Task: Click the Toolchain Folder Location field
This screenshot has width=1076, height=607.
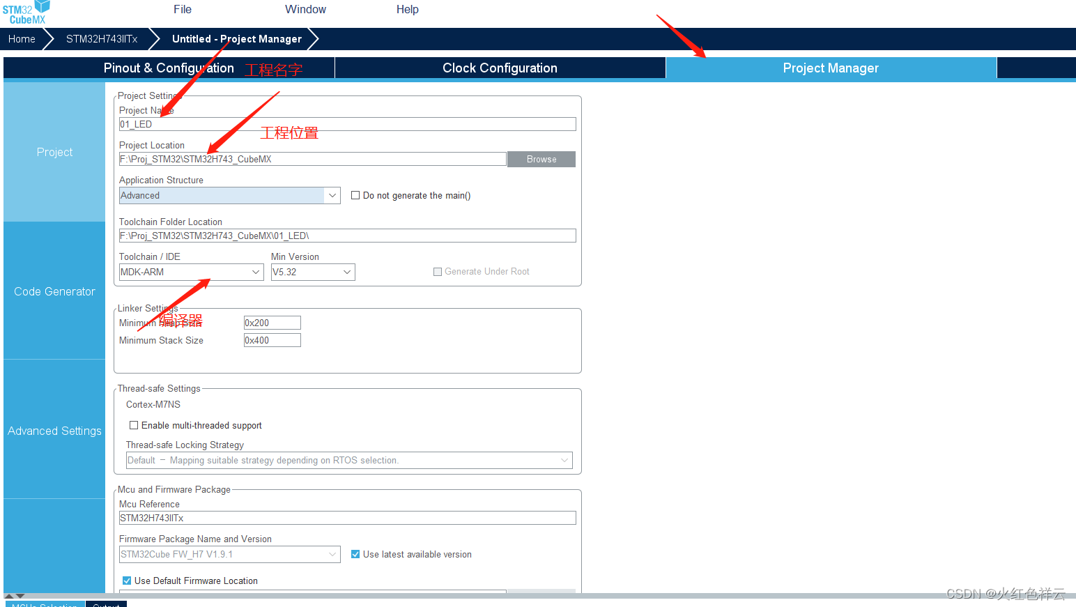Action: tap(347, 236)
